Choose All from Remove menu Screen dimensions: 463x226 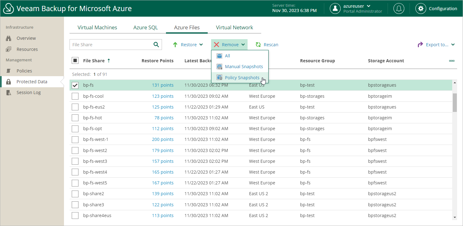click(x=240, y=56)
